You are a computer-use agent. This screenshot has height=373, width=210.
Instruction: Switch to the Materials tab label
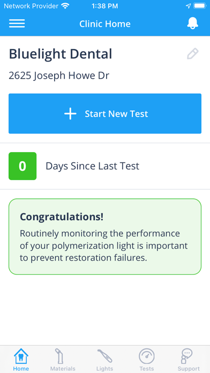pyautogui.click(x=63, y=369)
